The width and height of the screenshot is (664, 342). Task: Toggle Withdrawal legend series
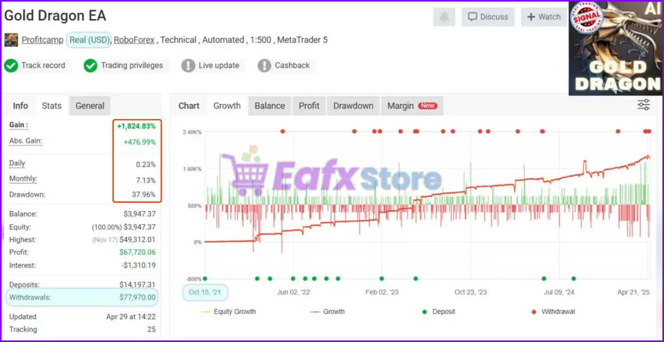(553, 312)
